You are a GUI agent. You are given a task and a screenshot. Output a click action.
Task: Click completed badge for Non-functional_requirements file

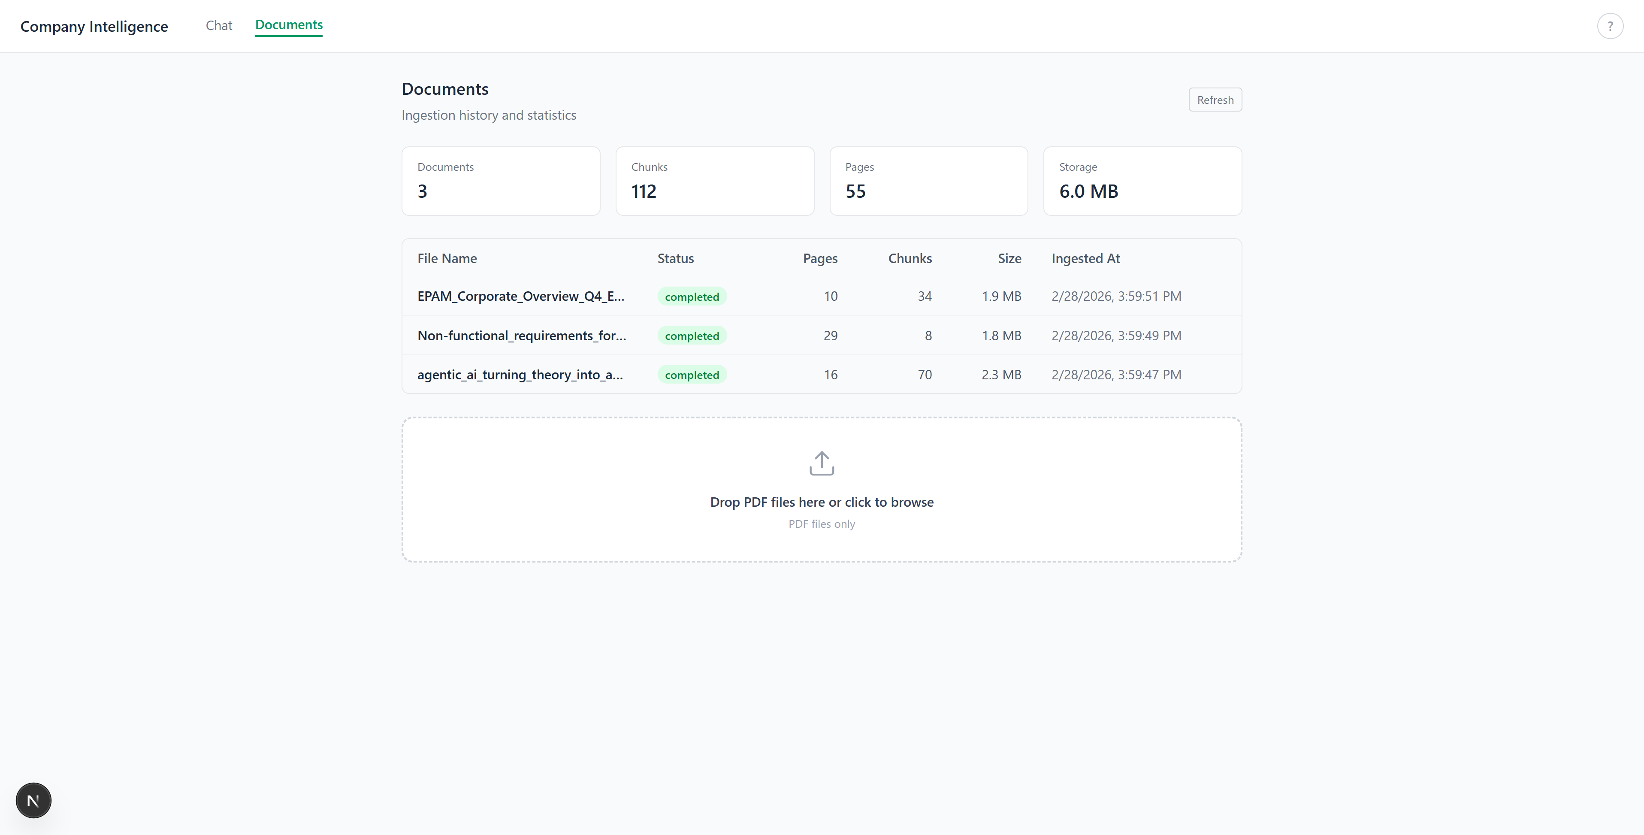(x=692, y=336)
